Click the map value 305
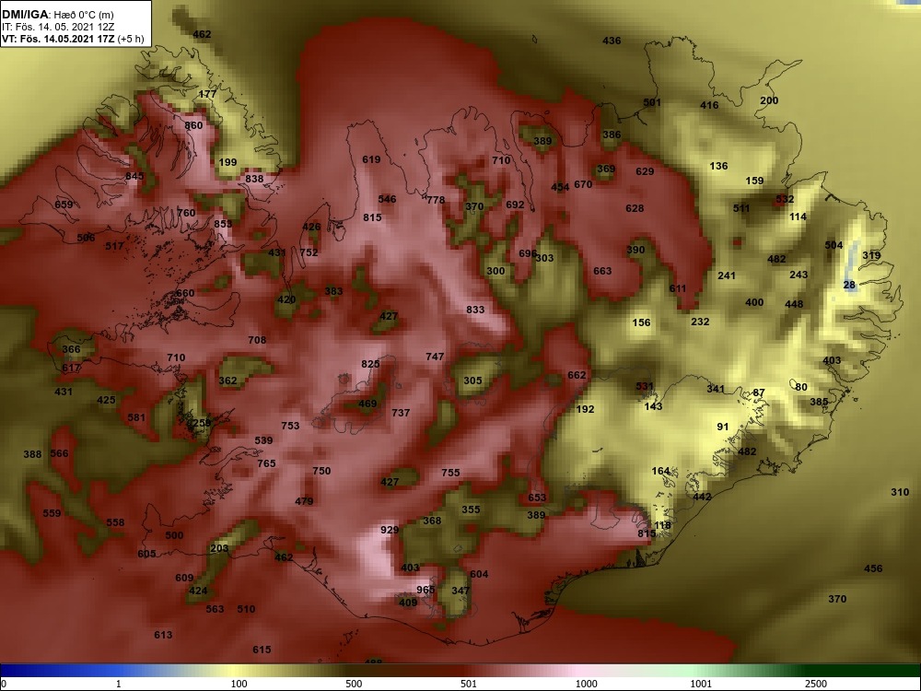Screen dimensions: 921x691 tap(472, 381)
